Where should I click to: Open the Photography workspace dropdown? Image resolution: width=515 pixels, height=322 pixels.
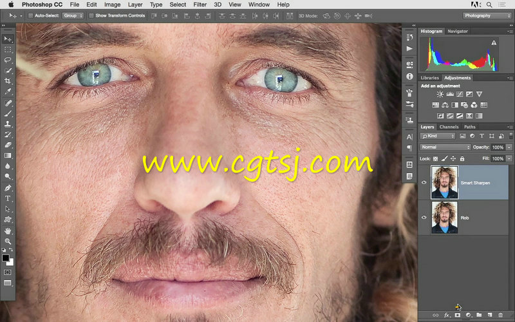pyautogui.click(x=487, y=15)
